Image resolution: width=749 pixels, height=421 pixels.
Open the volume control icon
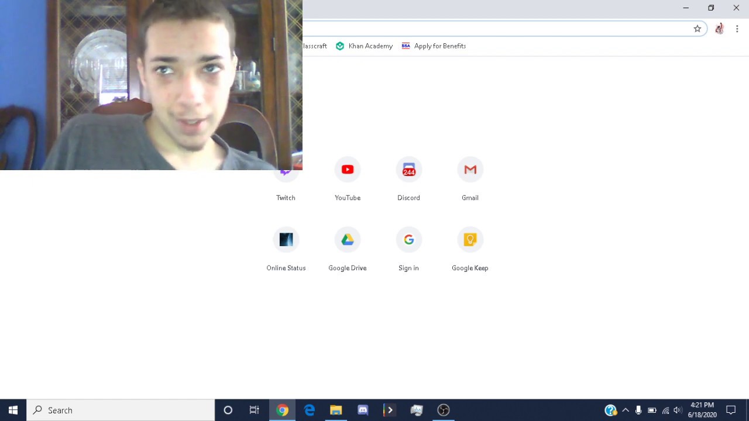click(678, 410)
